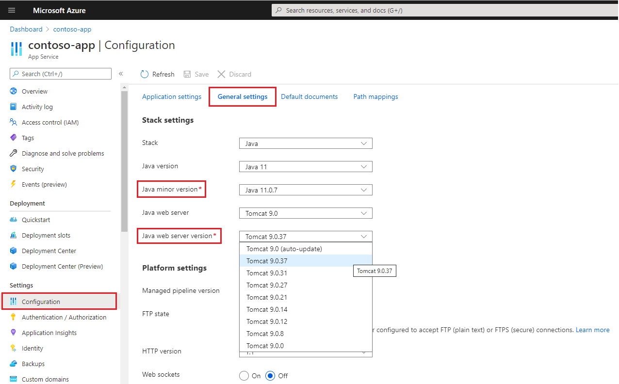The image size is (619, 384).
Task: Select the Off option for Web sockets
Action: pyautogui.click(x=270, y=375)
